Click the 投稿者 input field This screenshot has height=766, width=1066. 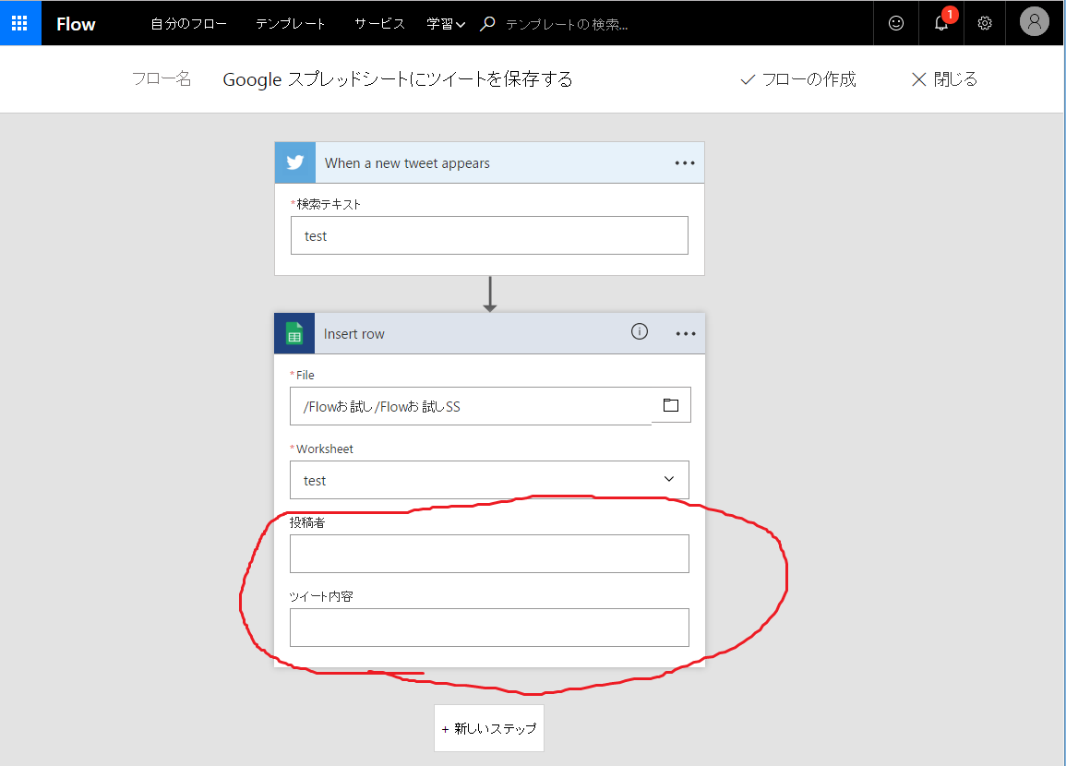tap(489, 554)
